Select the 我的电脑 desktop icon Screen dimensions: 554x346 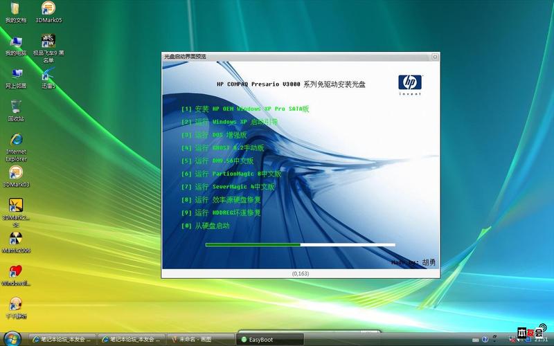[x=15, y=46]
